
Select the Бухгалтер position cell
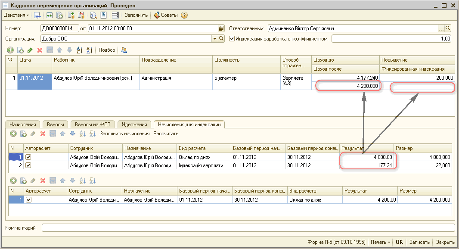click(x=246, y=81)
